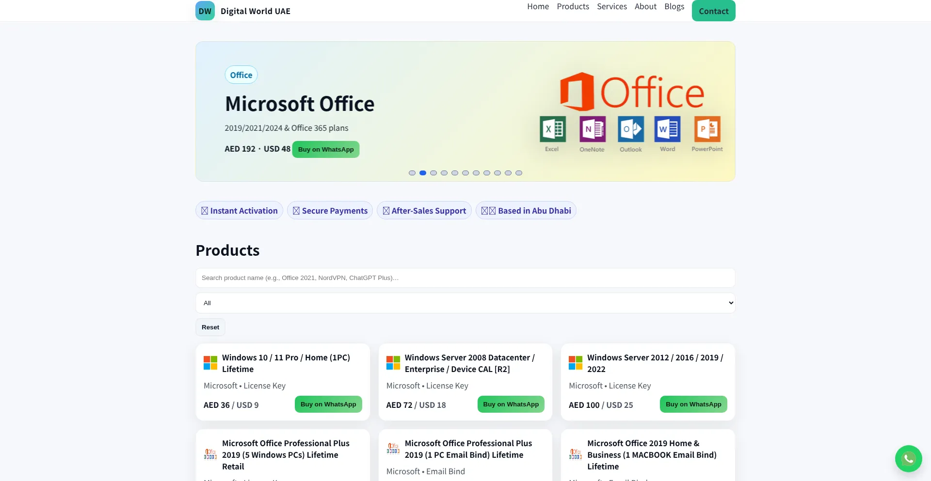
Task: Click Buy on WhatsApp in the Office banner
Action: tap(326, 149)
